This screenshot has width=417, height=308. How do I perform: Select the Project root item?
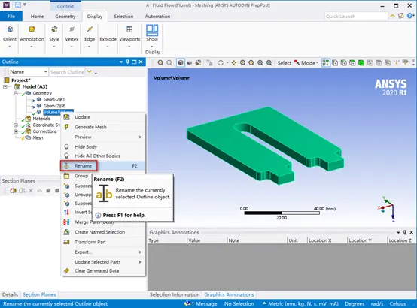pos(21,80)
